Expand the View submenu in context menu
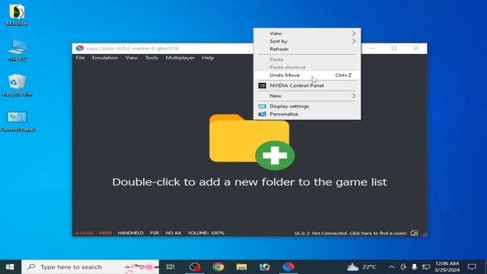Viewport: 487px width, 274px height. tap(307, 33)
